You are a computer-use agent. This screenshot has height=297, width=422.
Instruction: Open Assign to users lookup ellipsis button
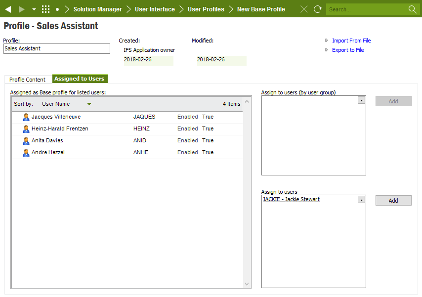coord(361,200)
